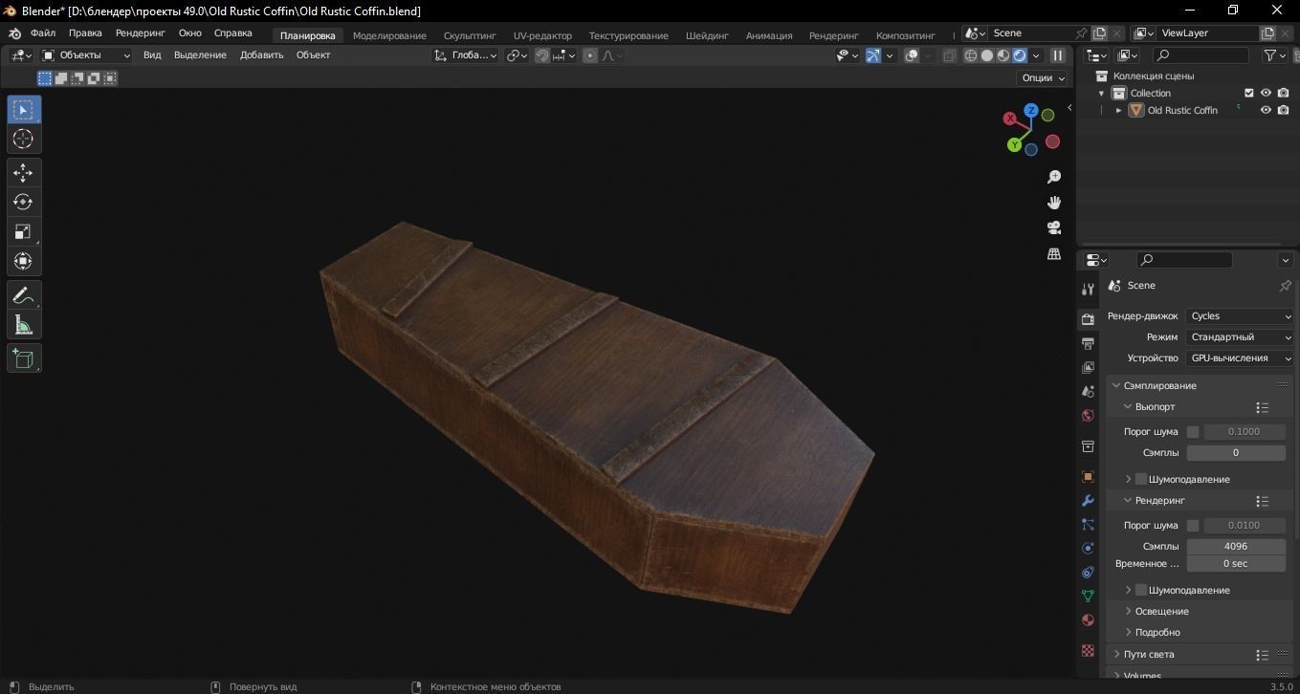This screenshot has height=694, width=1300.
Task: Open the Particles properties tab
Action: pyautogui.click(x=1088, y=524)
